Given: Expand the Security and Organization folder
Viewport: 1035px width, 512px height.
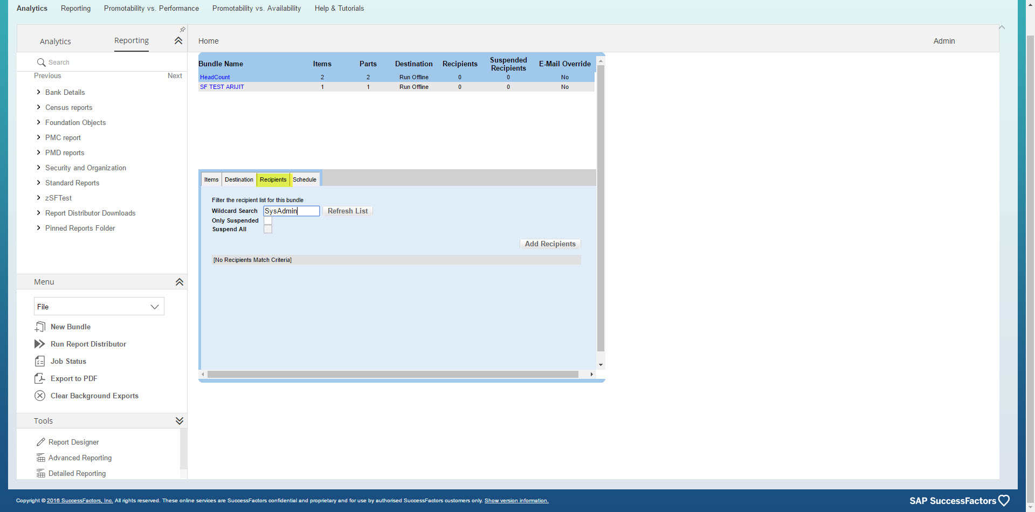Looking at the screenshot, I should click(x=38, y=168).
